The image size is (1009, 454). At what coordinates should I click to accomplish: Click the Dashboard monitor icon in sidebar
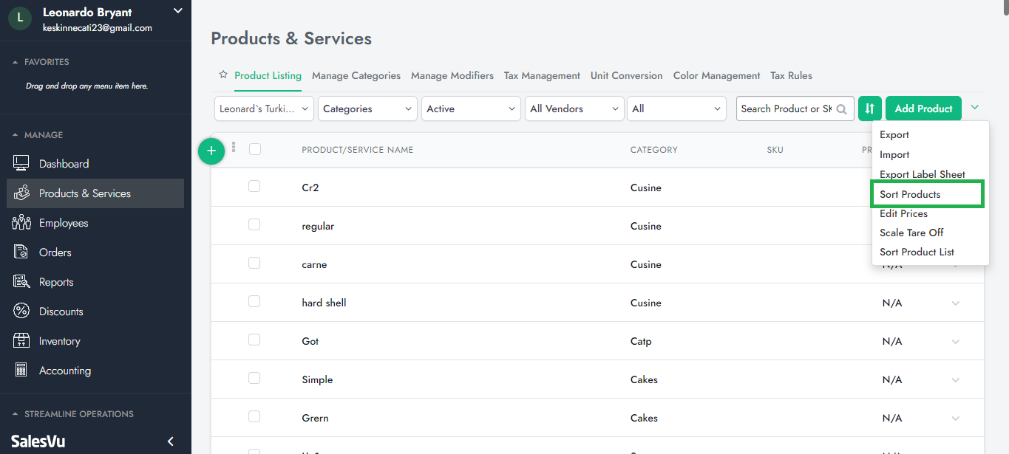coord(21,164)
